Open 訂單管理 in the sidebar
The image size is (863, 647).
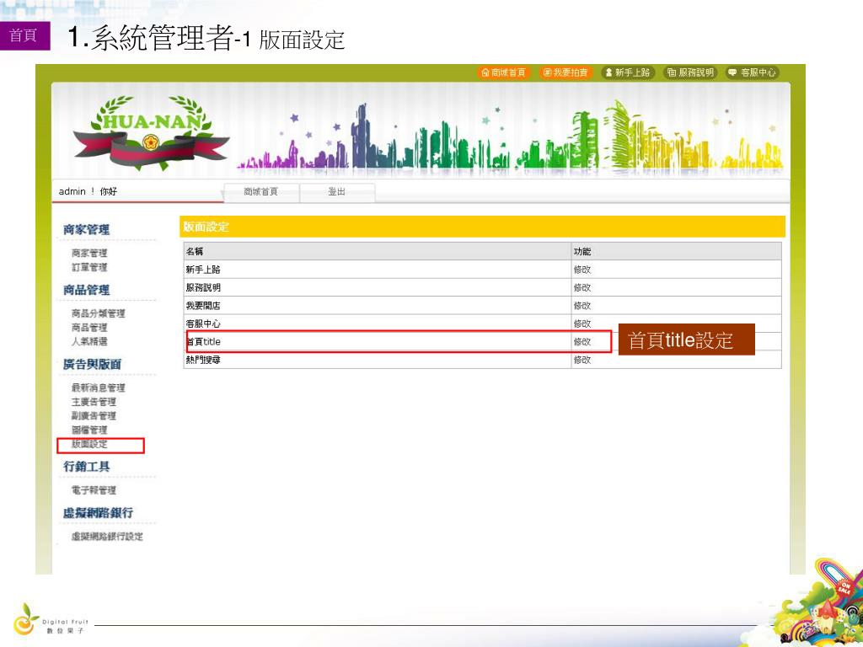pos(89,268)
